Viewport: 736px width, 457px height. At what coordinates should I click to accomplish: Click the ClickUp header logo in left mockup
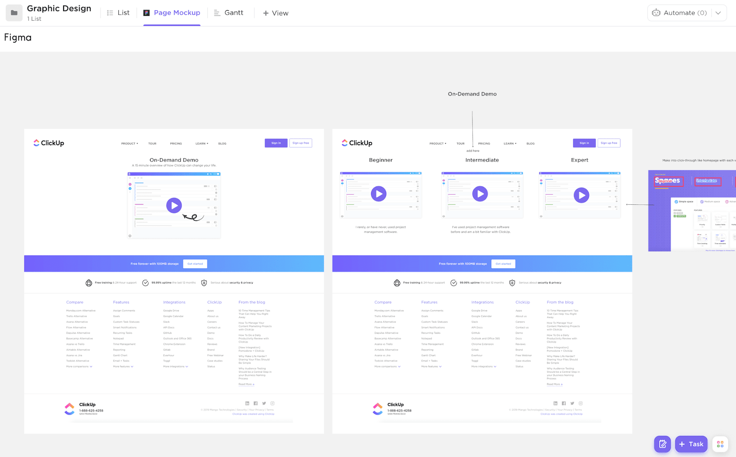click(49, 143)
